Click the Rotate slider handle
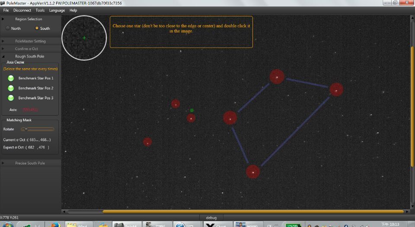The image size is (415, 227). (x=26, y=129)
